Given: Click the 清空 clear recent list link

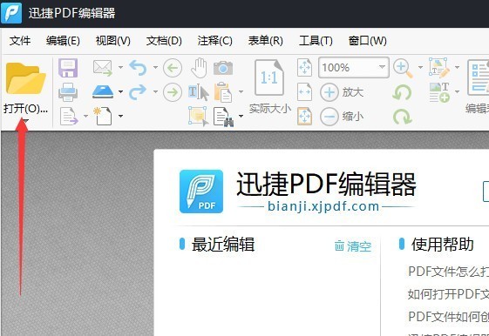Looking at the screenshot, I should pos(353,246).
